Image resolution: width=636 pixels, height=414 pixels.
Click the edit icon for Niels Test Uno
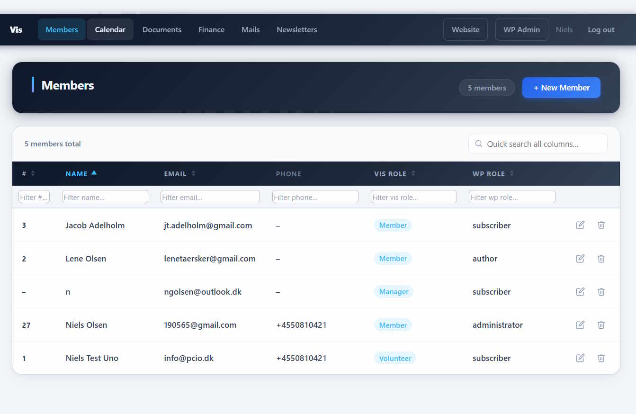pos(580,358)
